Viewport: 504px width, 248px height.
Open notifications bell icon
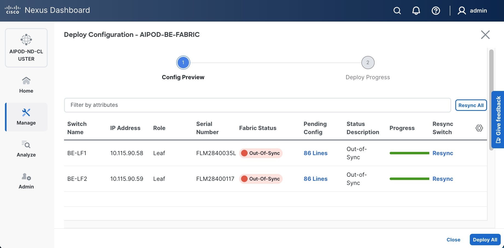(x=416, y=11)
